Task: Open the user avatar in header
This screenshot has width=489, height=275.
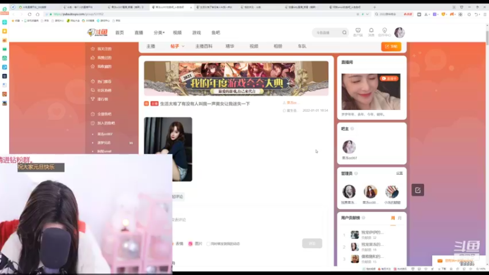Action: (400, 32)
